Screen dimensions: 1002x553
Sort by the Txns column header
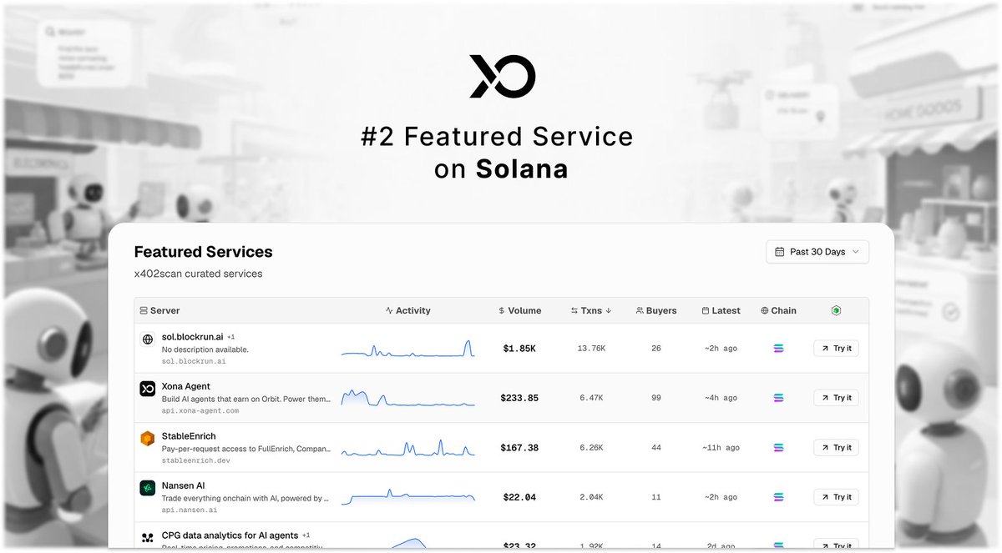591,310
